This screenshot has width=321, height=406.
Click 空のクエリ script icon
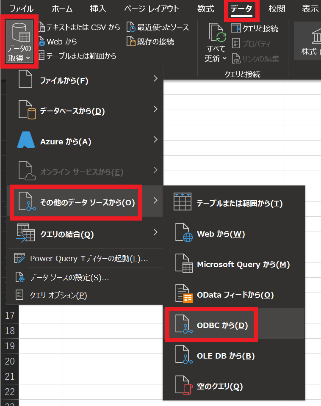pyautogui.click(x=184, y=385)
